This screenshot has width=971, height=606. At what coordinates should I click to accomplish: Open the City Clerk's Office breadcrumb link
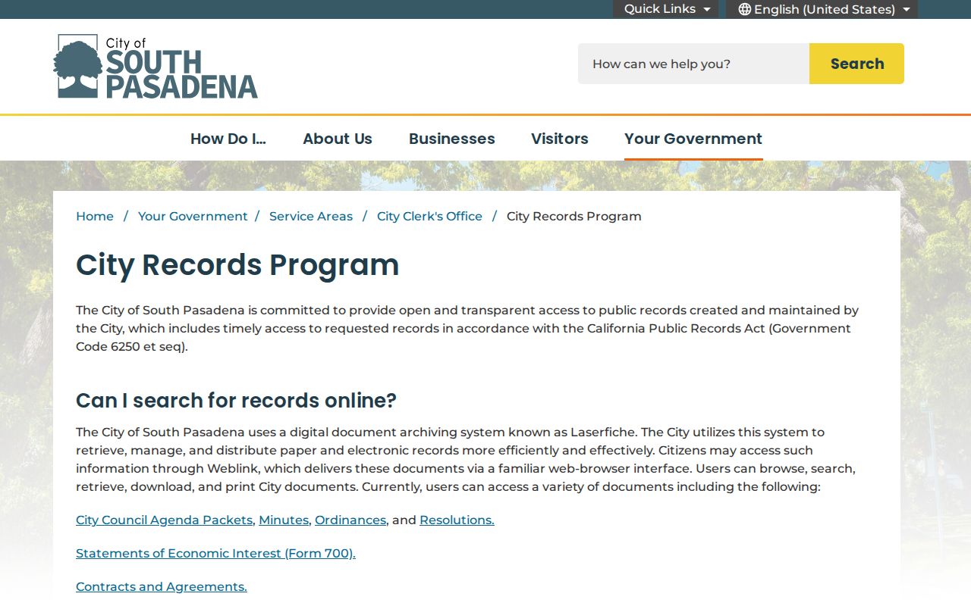tap(429, 217)
